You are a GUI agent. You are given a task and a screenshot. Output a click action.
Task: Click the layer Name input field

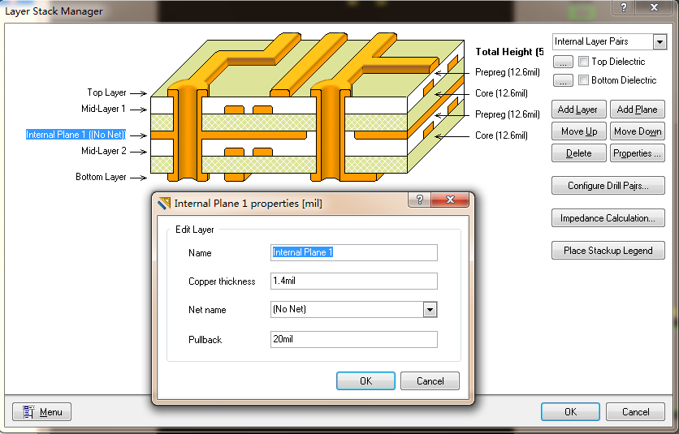click(354, 253)
